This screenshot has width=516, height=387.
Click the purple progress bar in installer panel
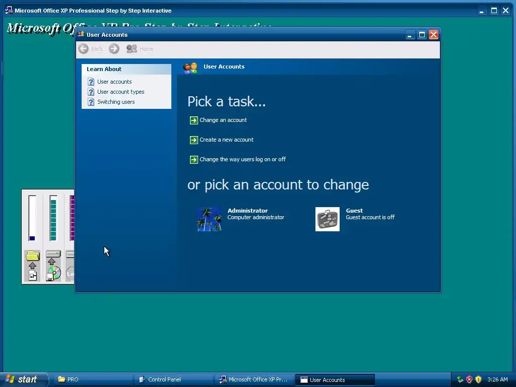tap(73, 218)
